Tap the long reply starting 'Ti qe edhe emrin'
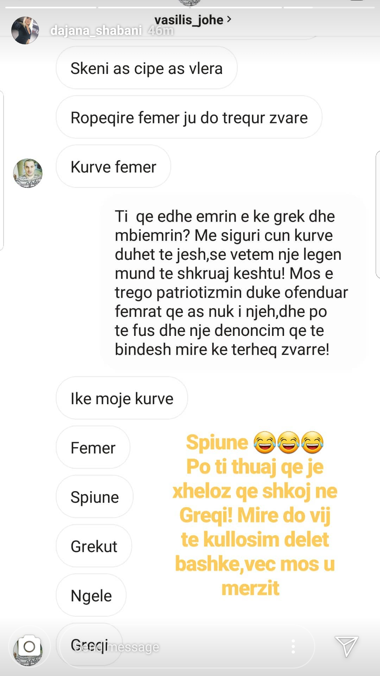Image resolution: width=380 pixels, height=676 pixels. coord(232,283)
